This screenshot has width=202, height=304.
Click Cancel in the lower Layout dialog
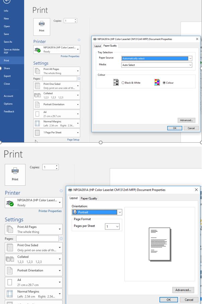(x=189, y=300)
